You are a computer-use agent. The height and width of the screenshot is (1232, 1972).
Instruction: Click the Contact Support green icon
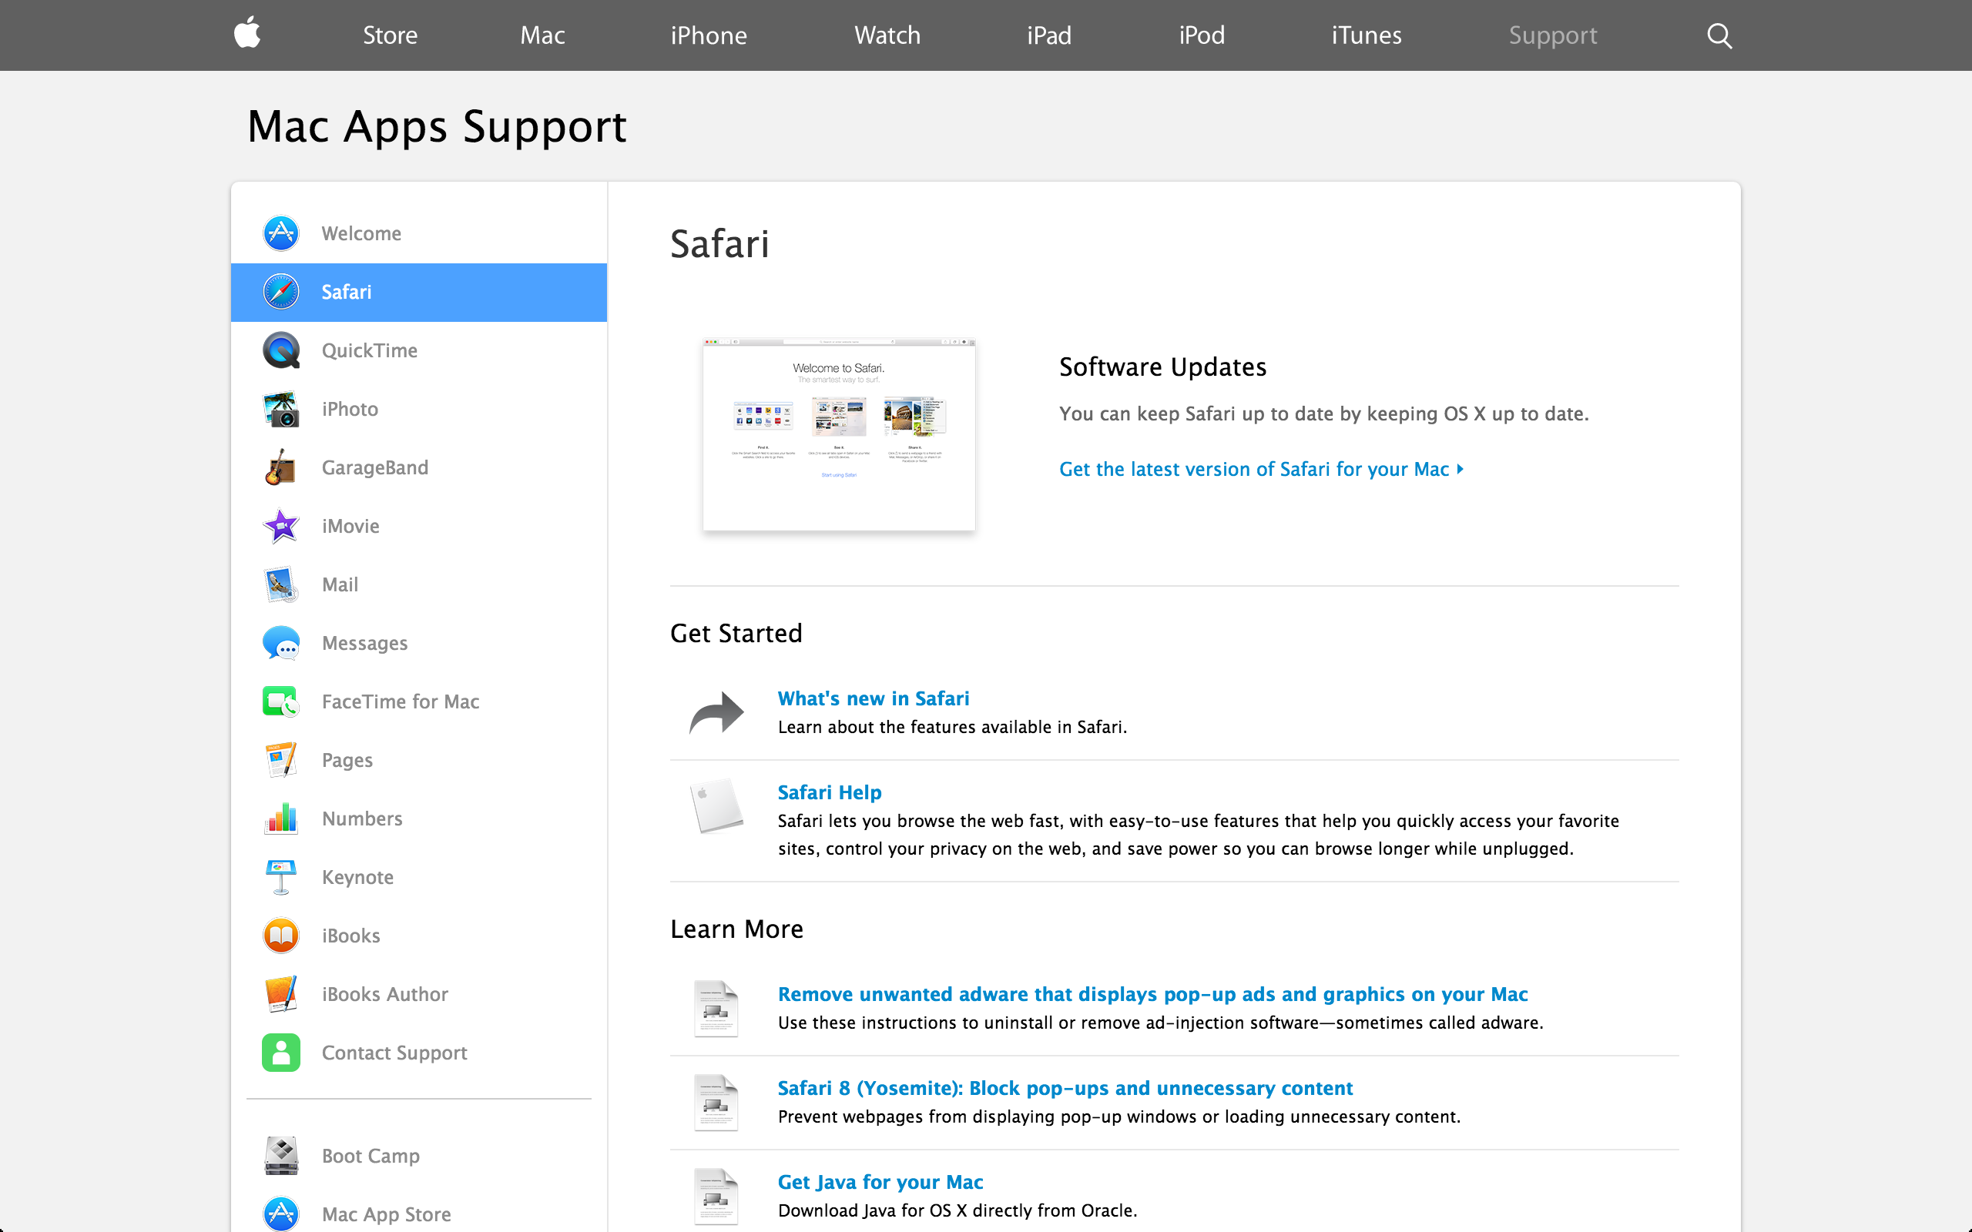pos(281,1053)
